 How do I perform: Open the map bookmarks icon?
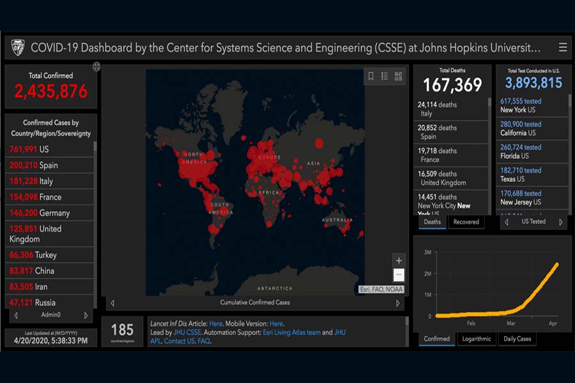[x=371, y=76]
